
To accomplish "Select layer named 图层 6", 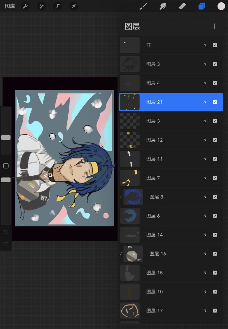I will click(171, 216).
